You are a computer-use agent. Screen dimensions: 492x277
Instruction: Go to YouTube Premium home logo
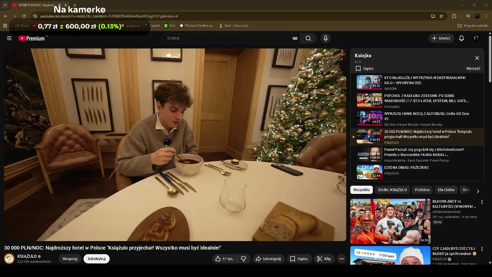(x=32, y=38)
